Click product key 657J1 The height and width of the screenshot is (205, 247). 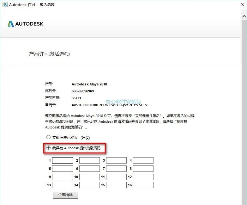pos(76,98)
